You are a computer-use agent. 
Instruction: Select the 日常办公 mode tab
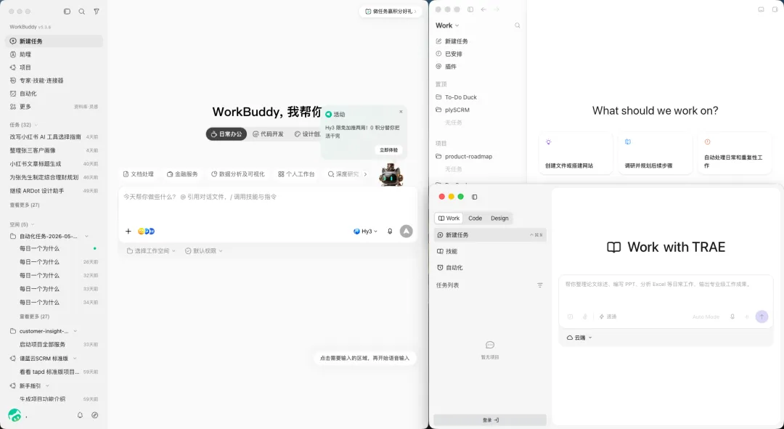(x=226, y=134)
